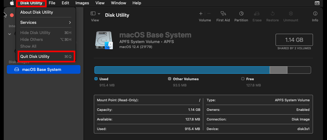Collapse the Internal disk tree chevron
The image size is (327, 140).
pos(10,34)
